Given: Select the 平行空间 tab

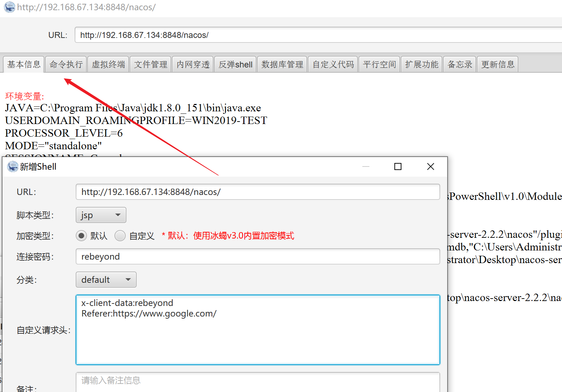Looking at the screenshot, I should coord(379,64).
